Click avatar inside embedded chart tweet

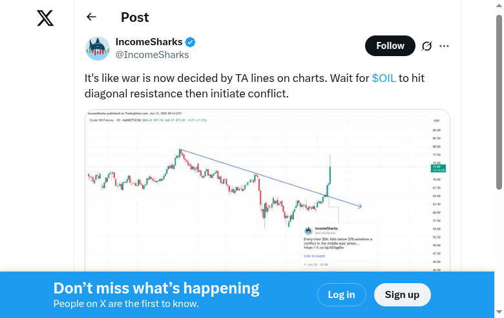tap(308, 230)
